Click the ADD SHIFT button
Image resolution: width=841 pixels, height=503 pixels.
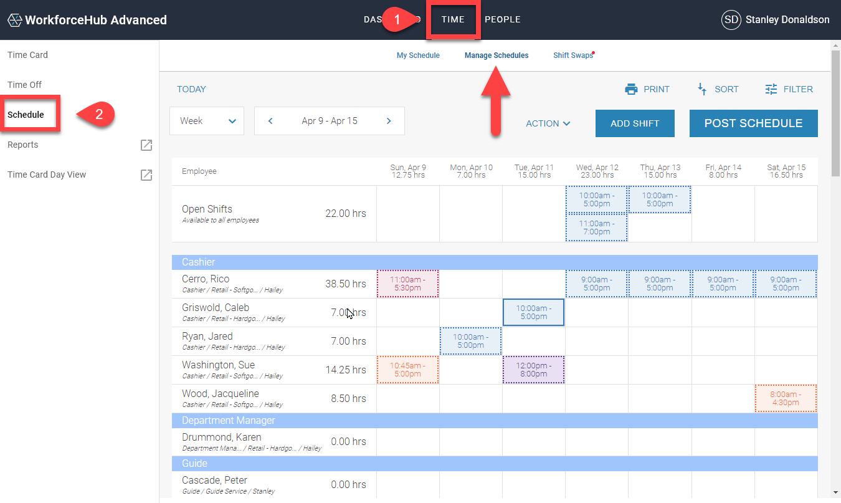click(x=635, y=123)
